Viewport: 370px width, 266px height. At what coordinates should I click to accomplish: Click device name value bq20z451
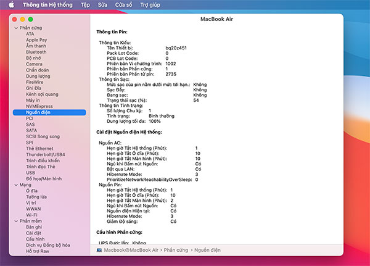tap(176, 48)
